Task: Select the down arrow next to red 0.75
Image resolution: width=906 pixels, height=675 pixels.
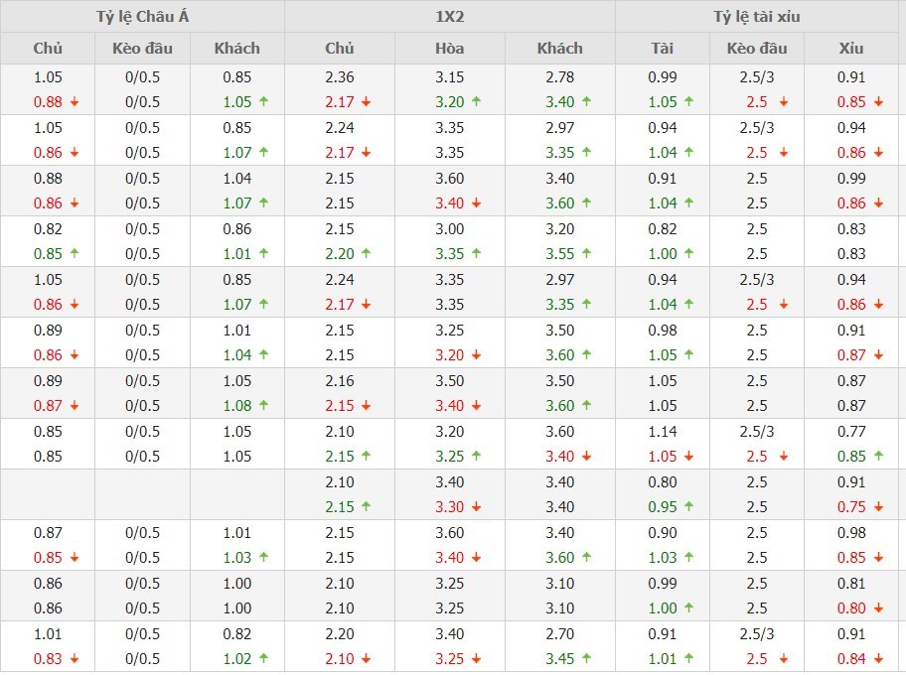Action: (x=878, y=506)
